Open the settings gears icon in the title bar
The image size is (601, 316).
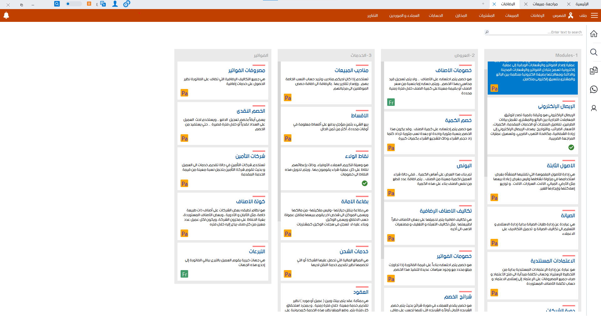[127, 4]
